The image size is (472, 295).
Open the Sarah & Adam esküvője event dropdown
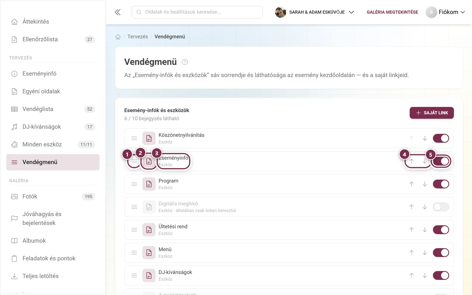(315, 12)
